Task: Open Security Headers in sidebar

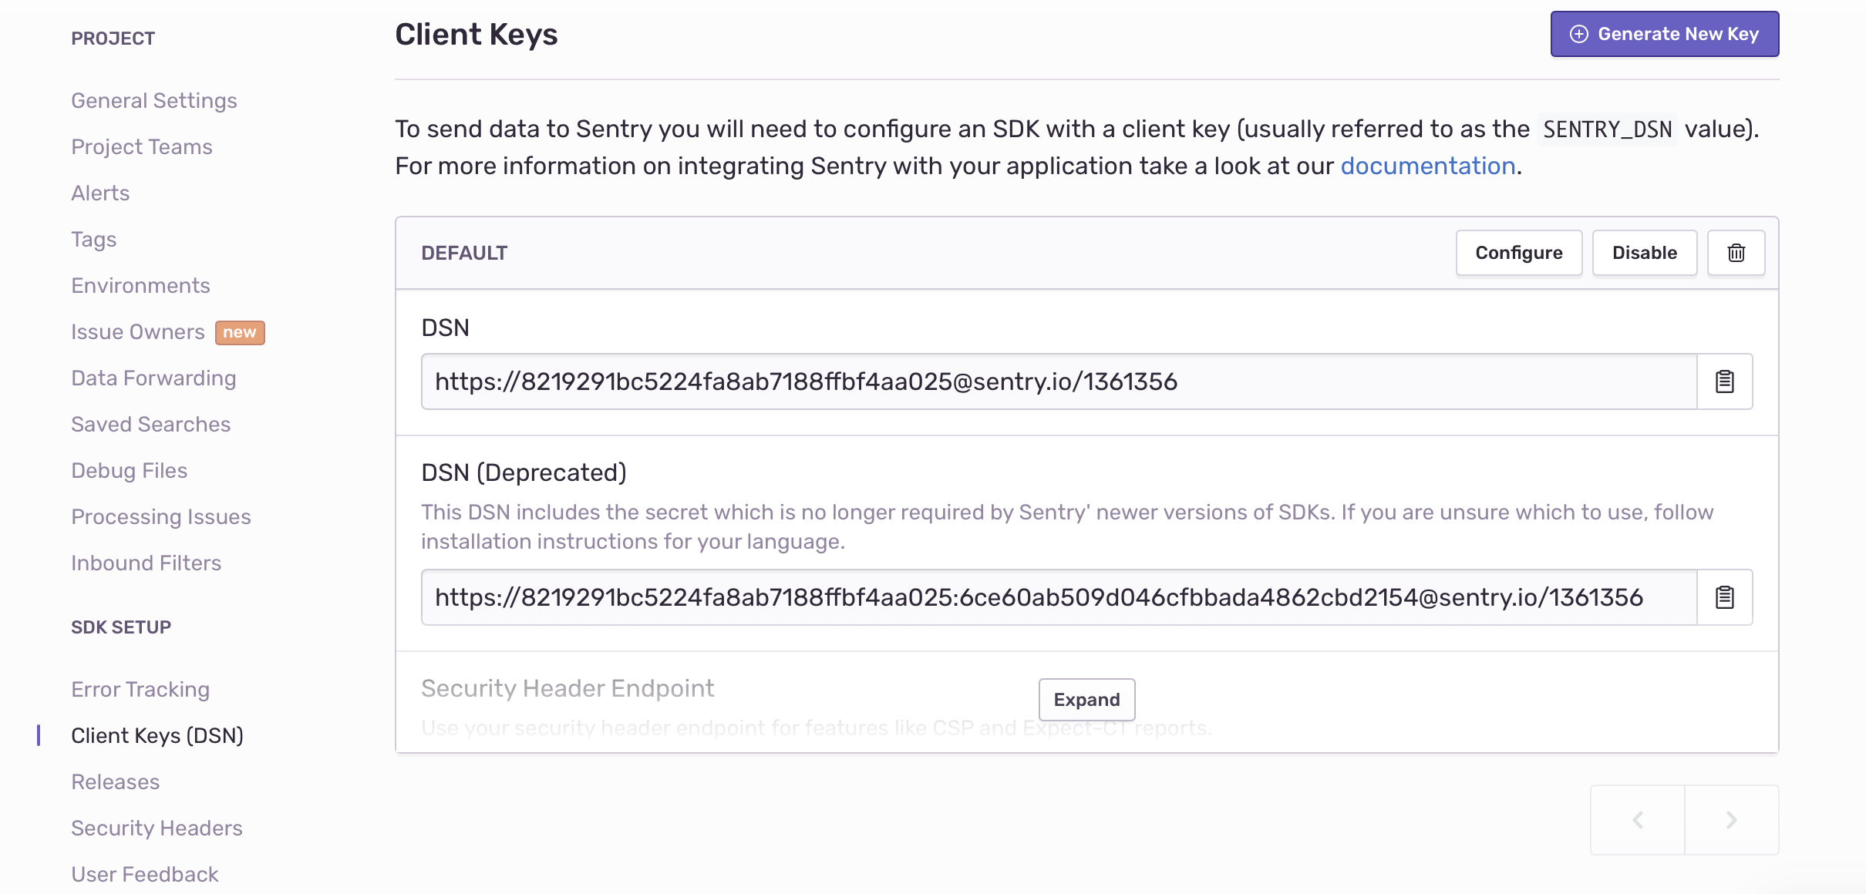Action: point(157,828)
